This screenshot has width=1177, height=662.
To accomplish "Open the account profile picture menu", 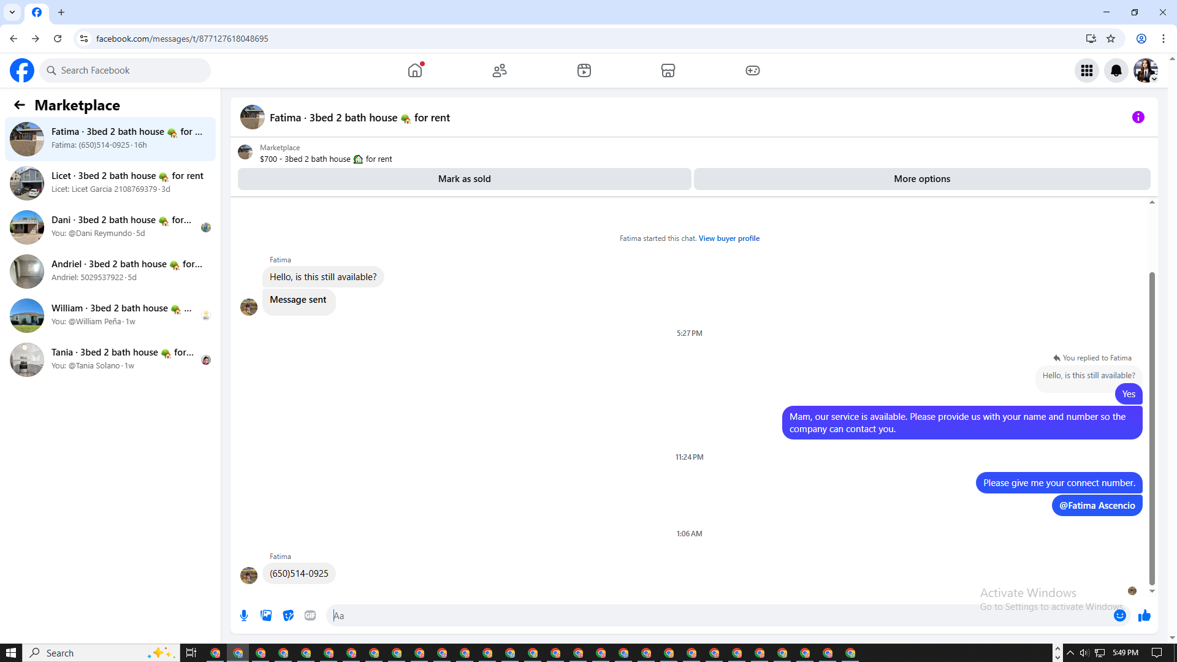I will tap(1146, 70).
